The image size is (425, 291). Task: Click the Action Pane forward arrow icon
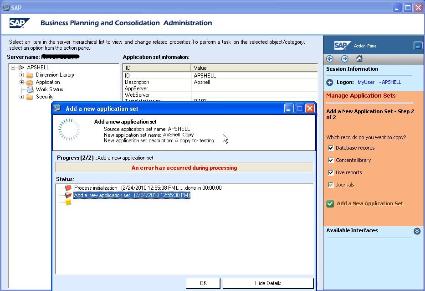pyautogui.click(x=344, y=59)
